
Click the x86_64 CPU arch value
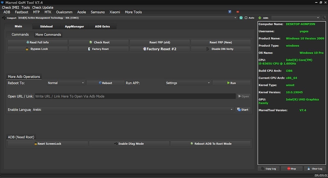click(x=291, y=78)
